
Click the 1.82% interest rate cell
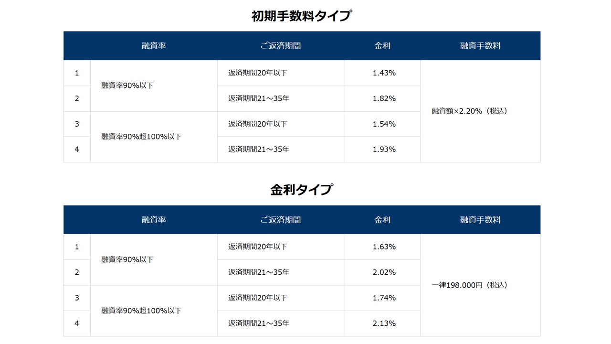pos(384,98)
